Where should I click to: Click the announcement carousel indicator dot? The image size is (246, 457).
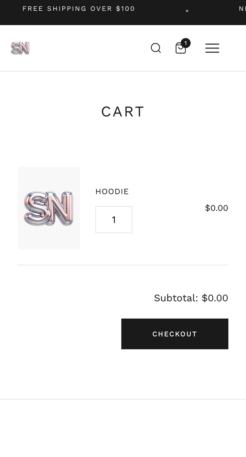click(x=187, y=11)
